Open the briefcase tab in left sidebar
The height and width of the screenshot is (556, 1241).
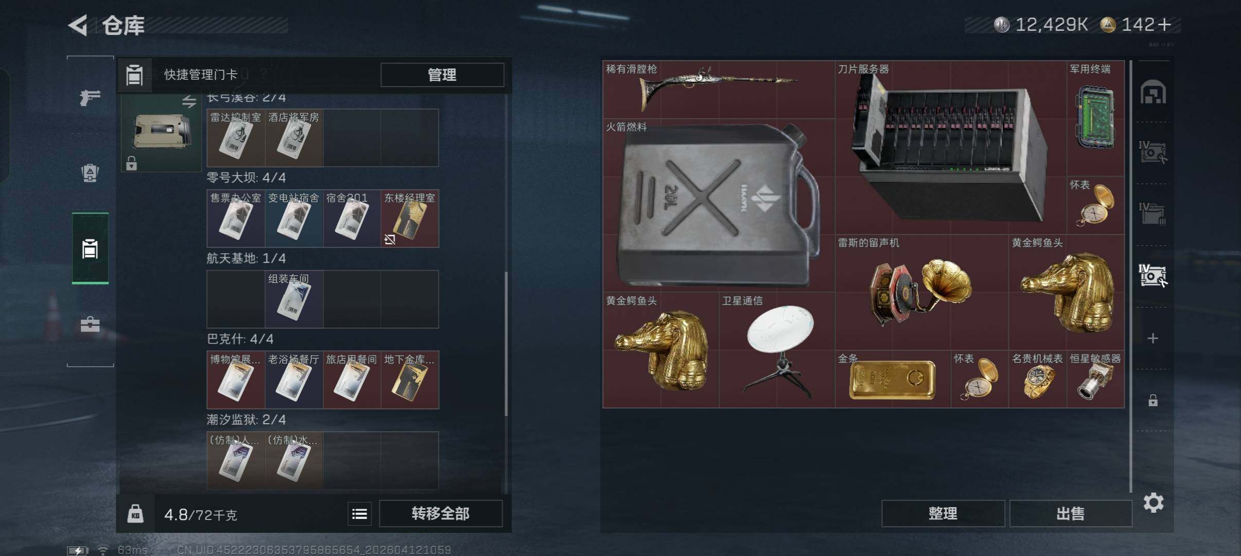coord(90,324)
